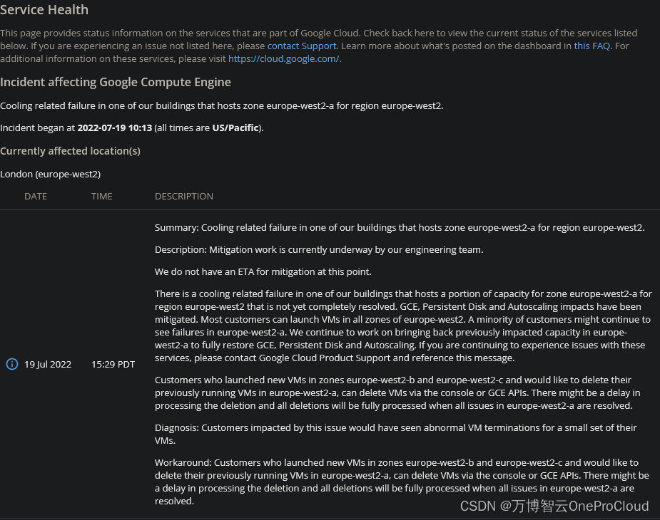
Task: Follow the 'this FAQ' link
Action: pyautogui.click(x=592, y=46)
